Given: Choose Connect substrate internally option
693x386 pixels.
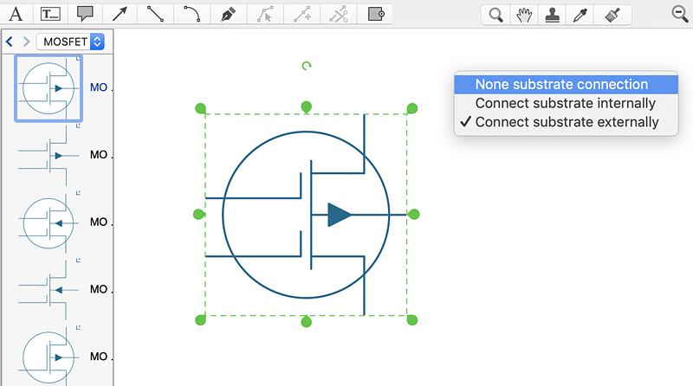Looking at the screenshot, I should click(567, 103).
